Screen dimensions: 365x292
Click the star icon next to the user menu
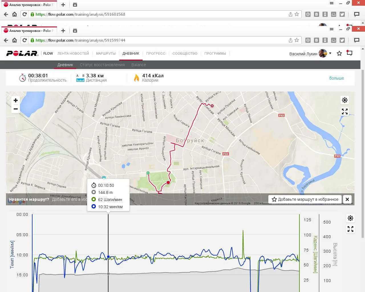[x=339, y=53]
